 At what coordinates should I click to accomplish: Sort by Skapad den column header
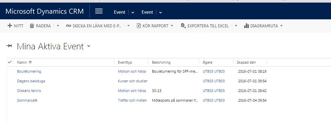(246, 62)
